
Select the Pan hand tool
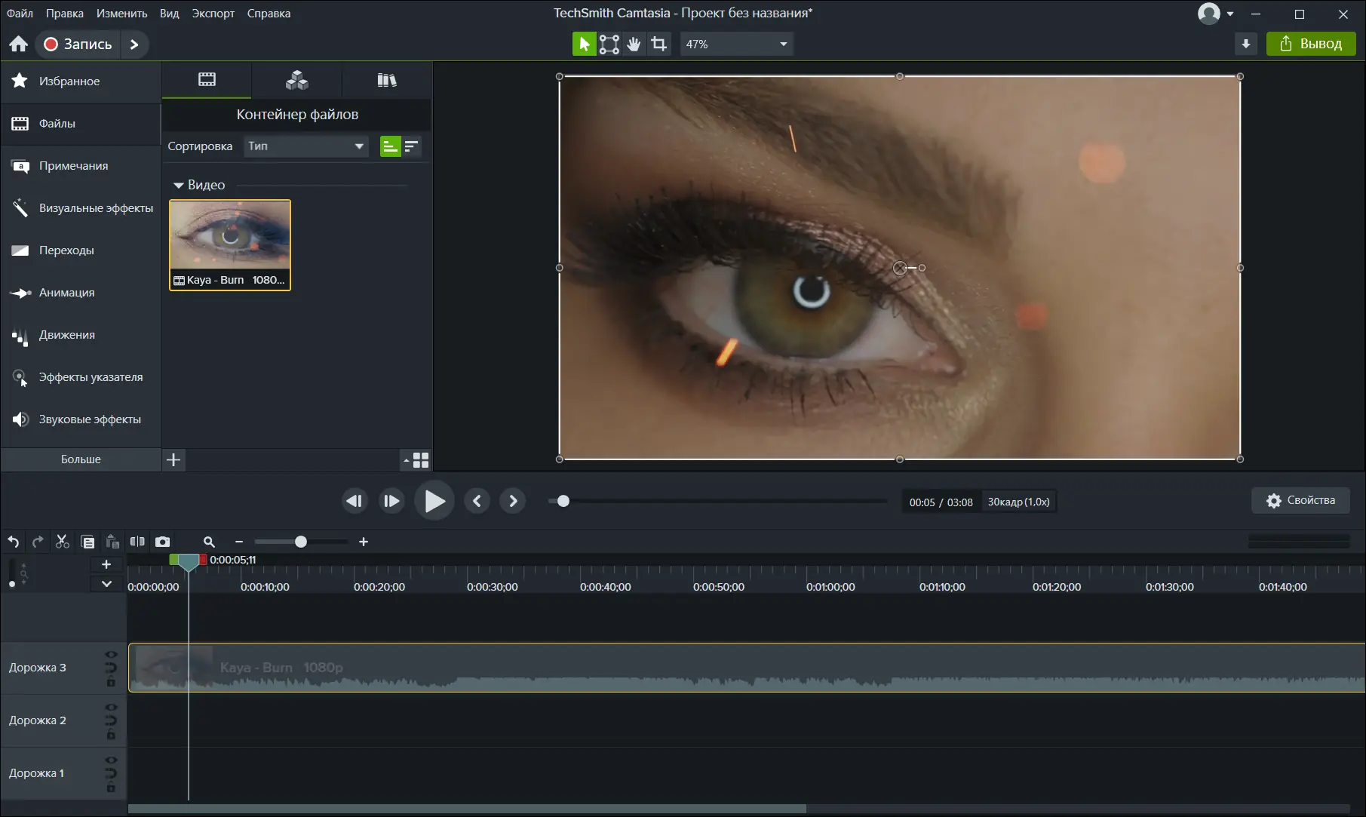click(x=634, y=45)
